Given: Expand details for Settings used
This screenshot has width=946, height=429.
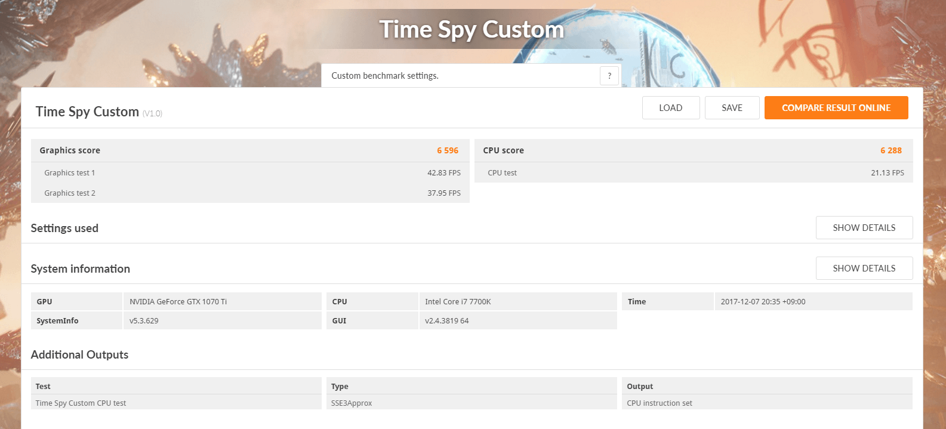Looking at the screenshot, I should (864, 228).
